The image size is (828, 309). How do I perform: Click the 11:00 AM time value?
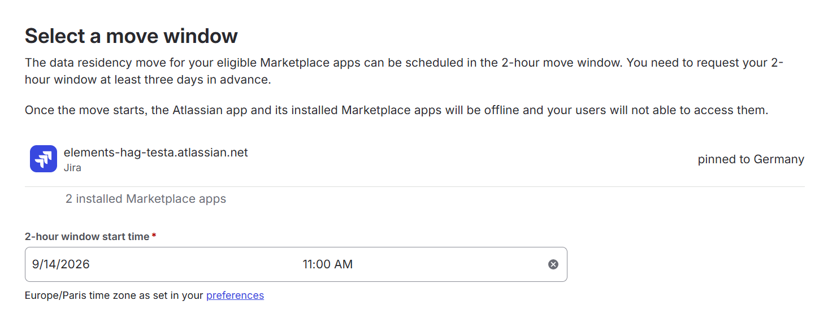(328, 264)
